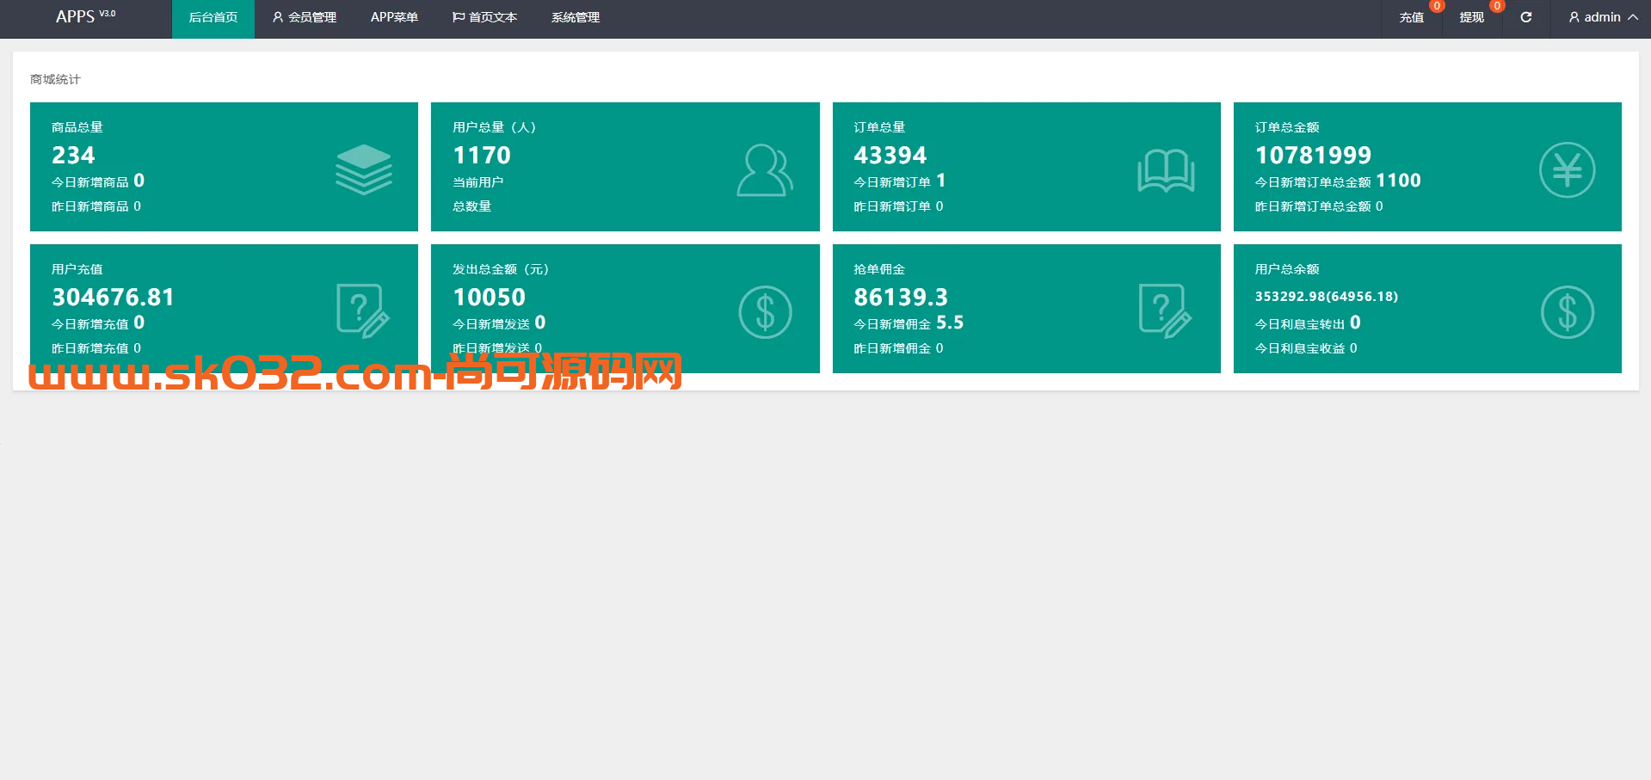
Task: Click the 提现 button with notification badge
Action: click(1470, 17)
